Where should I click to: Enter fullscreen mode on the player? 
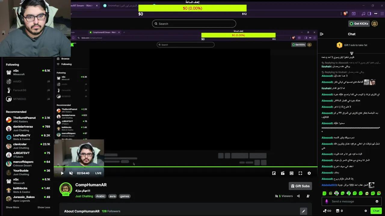click(x=300, y=173)
